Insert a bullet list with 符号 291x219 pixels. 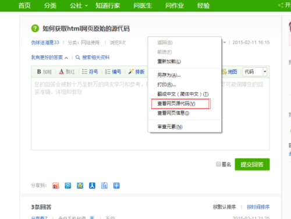coord(90,72)
